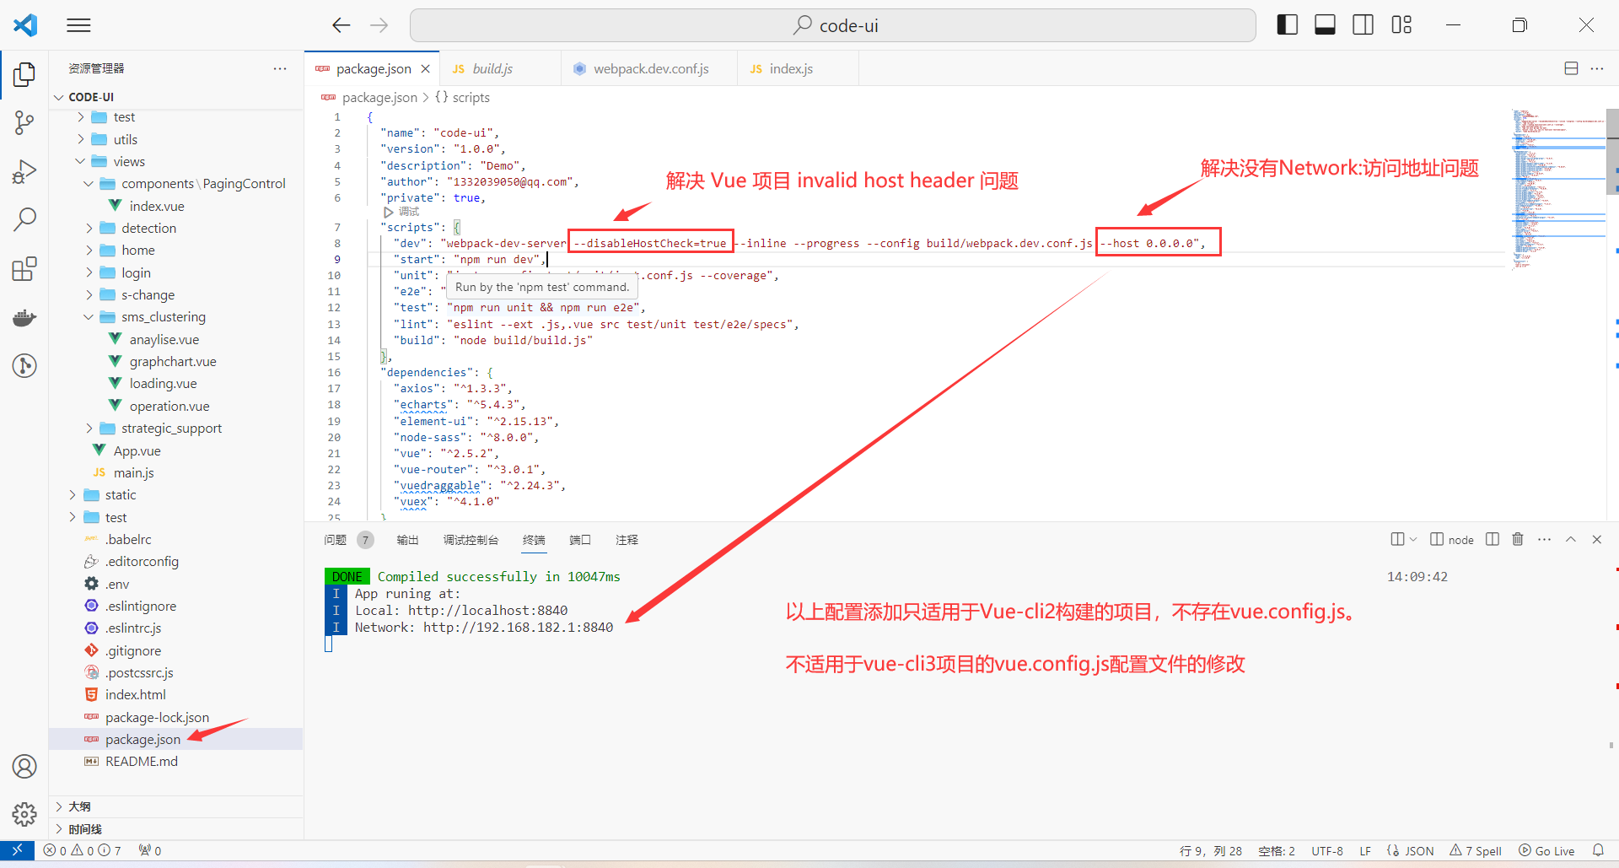The image size is (1619, 868).
Task: Expand the utils folder
Action: tap(81, 139)
